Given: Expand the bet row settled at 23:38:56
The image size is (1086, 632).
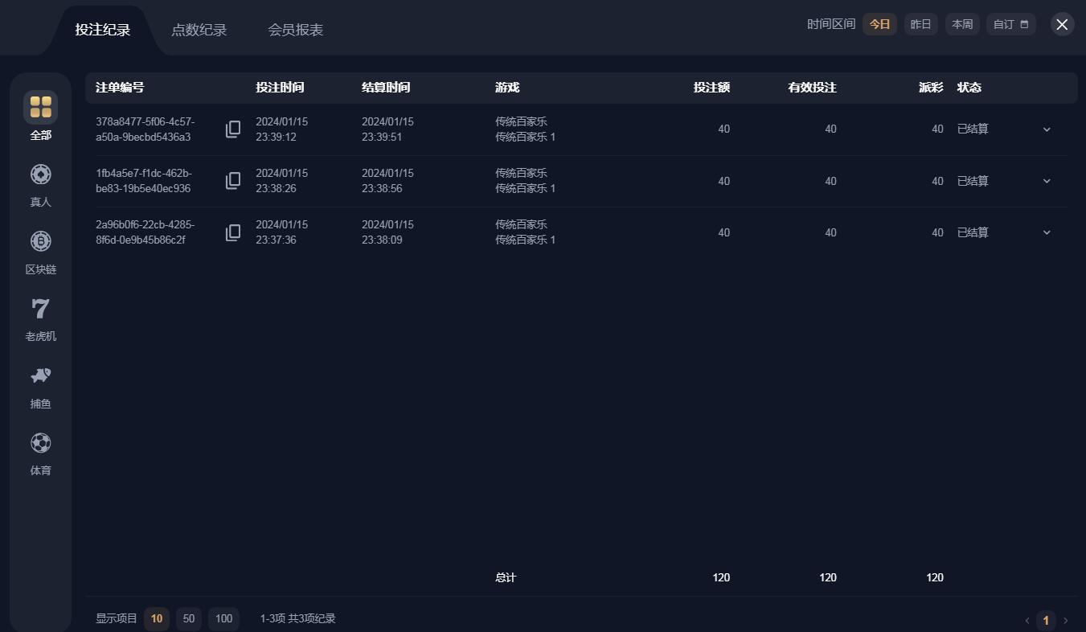Looking at the screenshot, I should coord(1047,181).
